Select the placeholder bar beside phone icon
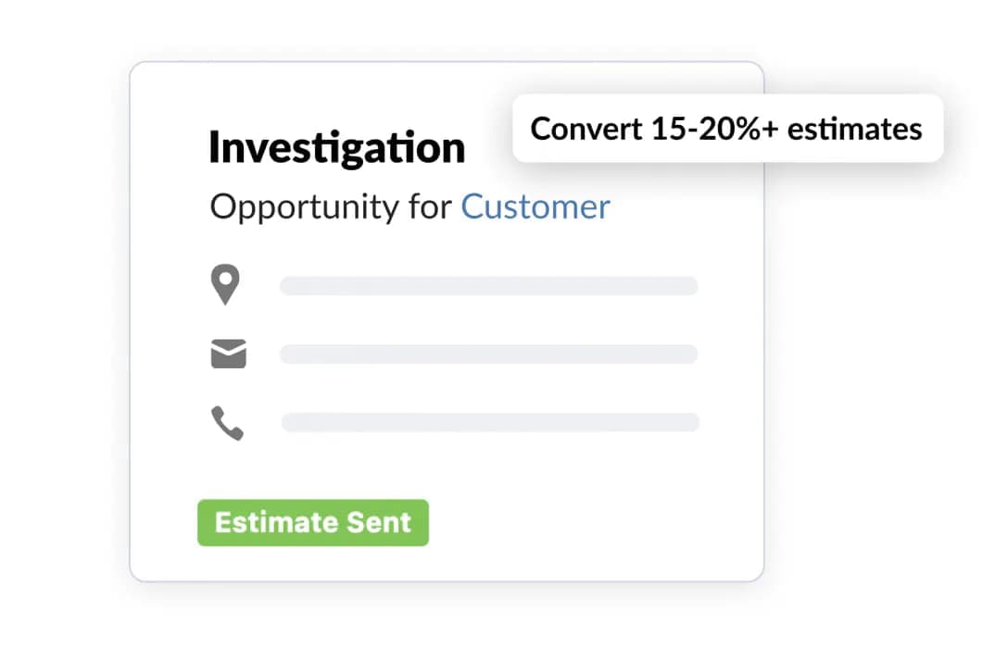This screenshot has height=648, width=995. coord(490,422)
